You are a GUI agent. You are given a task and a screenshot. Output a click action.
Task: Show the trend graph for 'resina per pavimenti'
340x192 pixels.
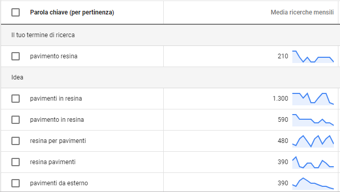pos(313,141)
